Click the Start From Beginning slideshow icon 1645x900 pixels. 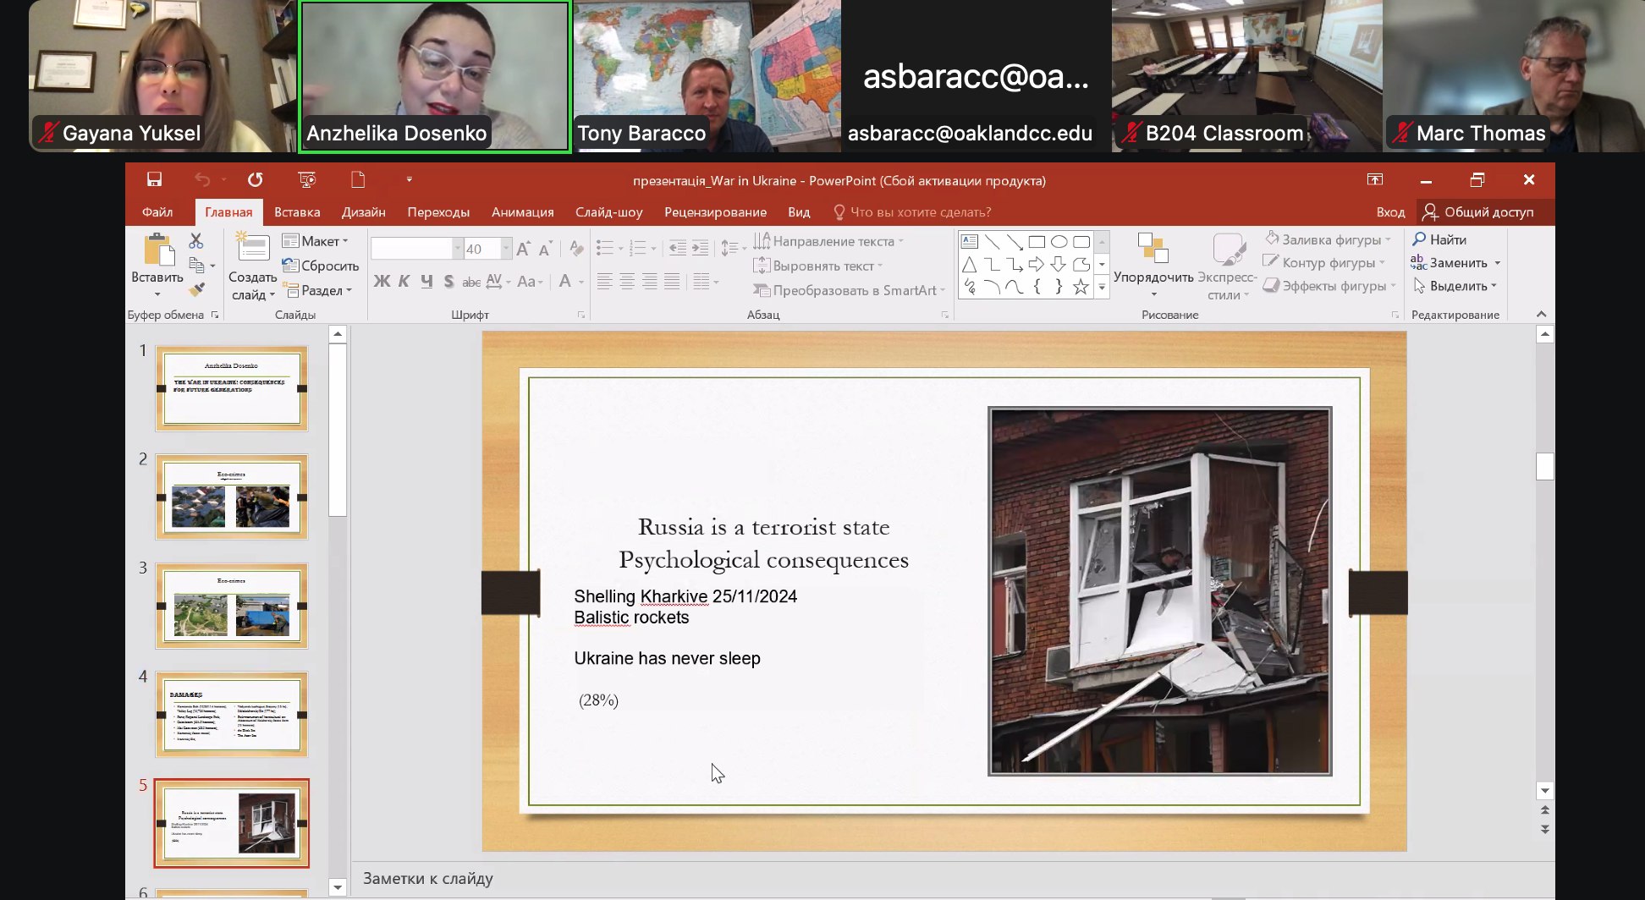[306, 179]
